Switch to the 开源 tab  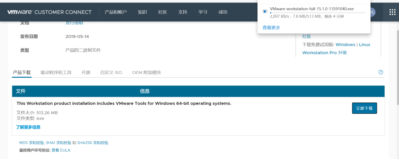coord(86,73)
